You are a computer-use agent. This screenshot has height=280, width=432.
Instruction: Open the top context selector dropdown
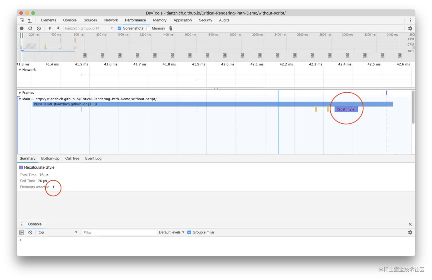[58, 233]
